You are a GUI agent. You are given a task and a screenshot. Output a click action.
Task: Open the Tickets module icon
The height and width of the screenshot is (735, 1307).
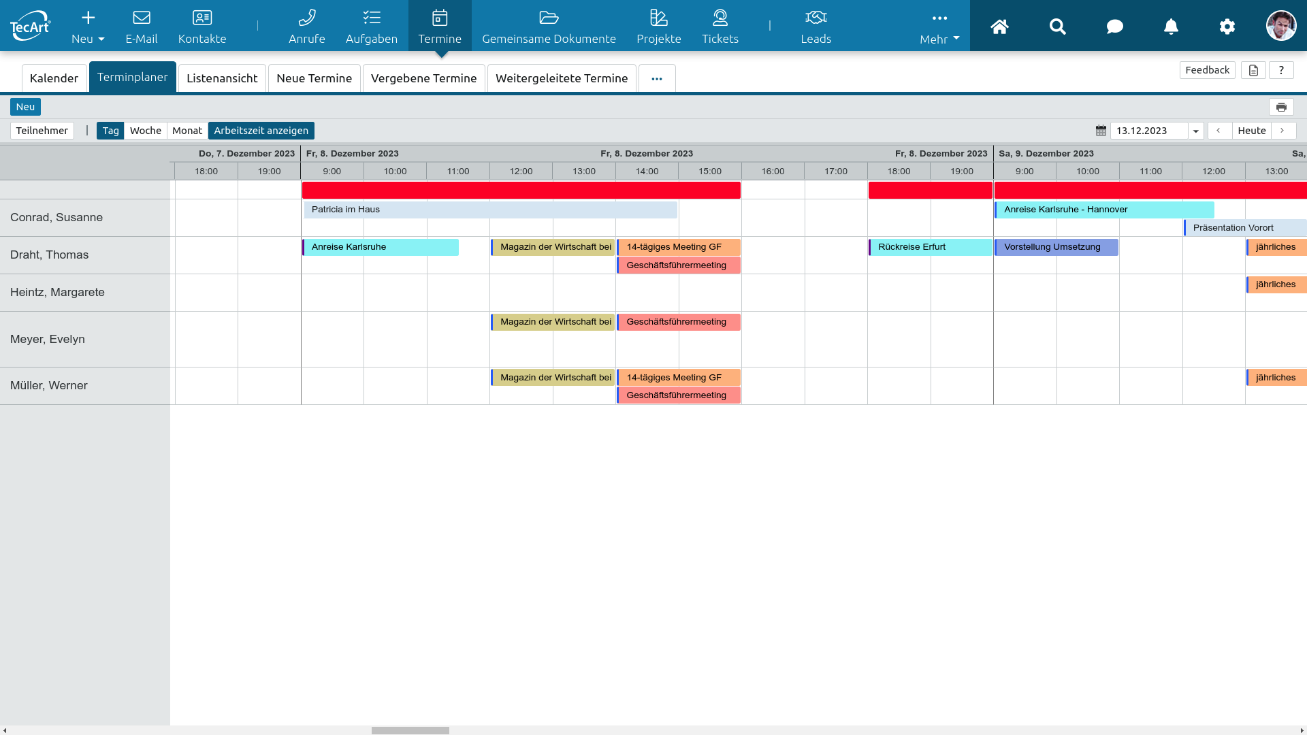tap(720, 18)
